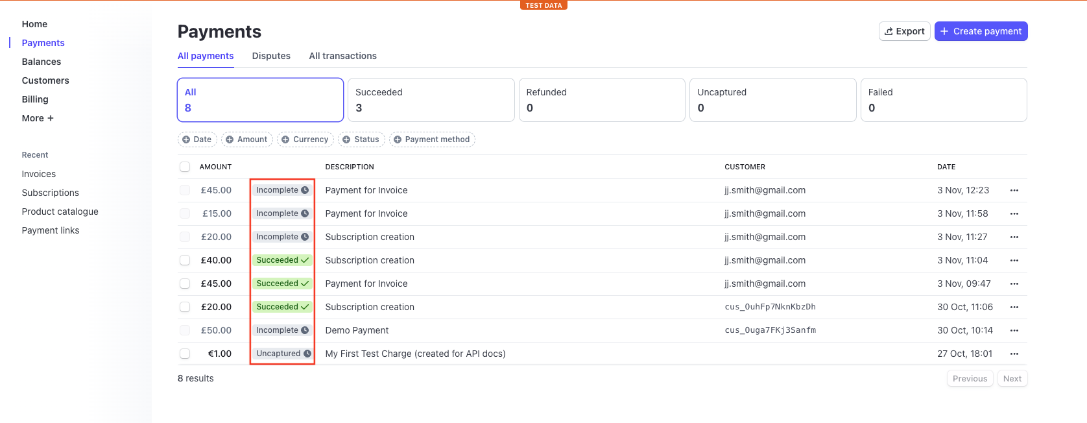Open the row menu for the 30 Oct, 11:06 payment
Screen dimensions: 1087x423
[1014, 307]
